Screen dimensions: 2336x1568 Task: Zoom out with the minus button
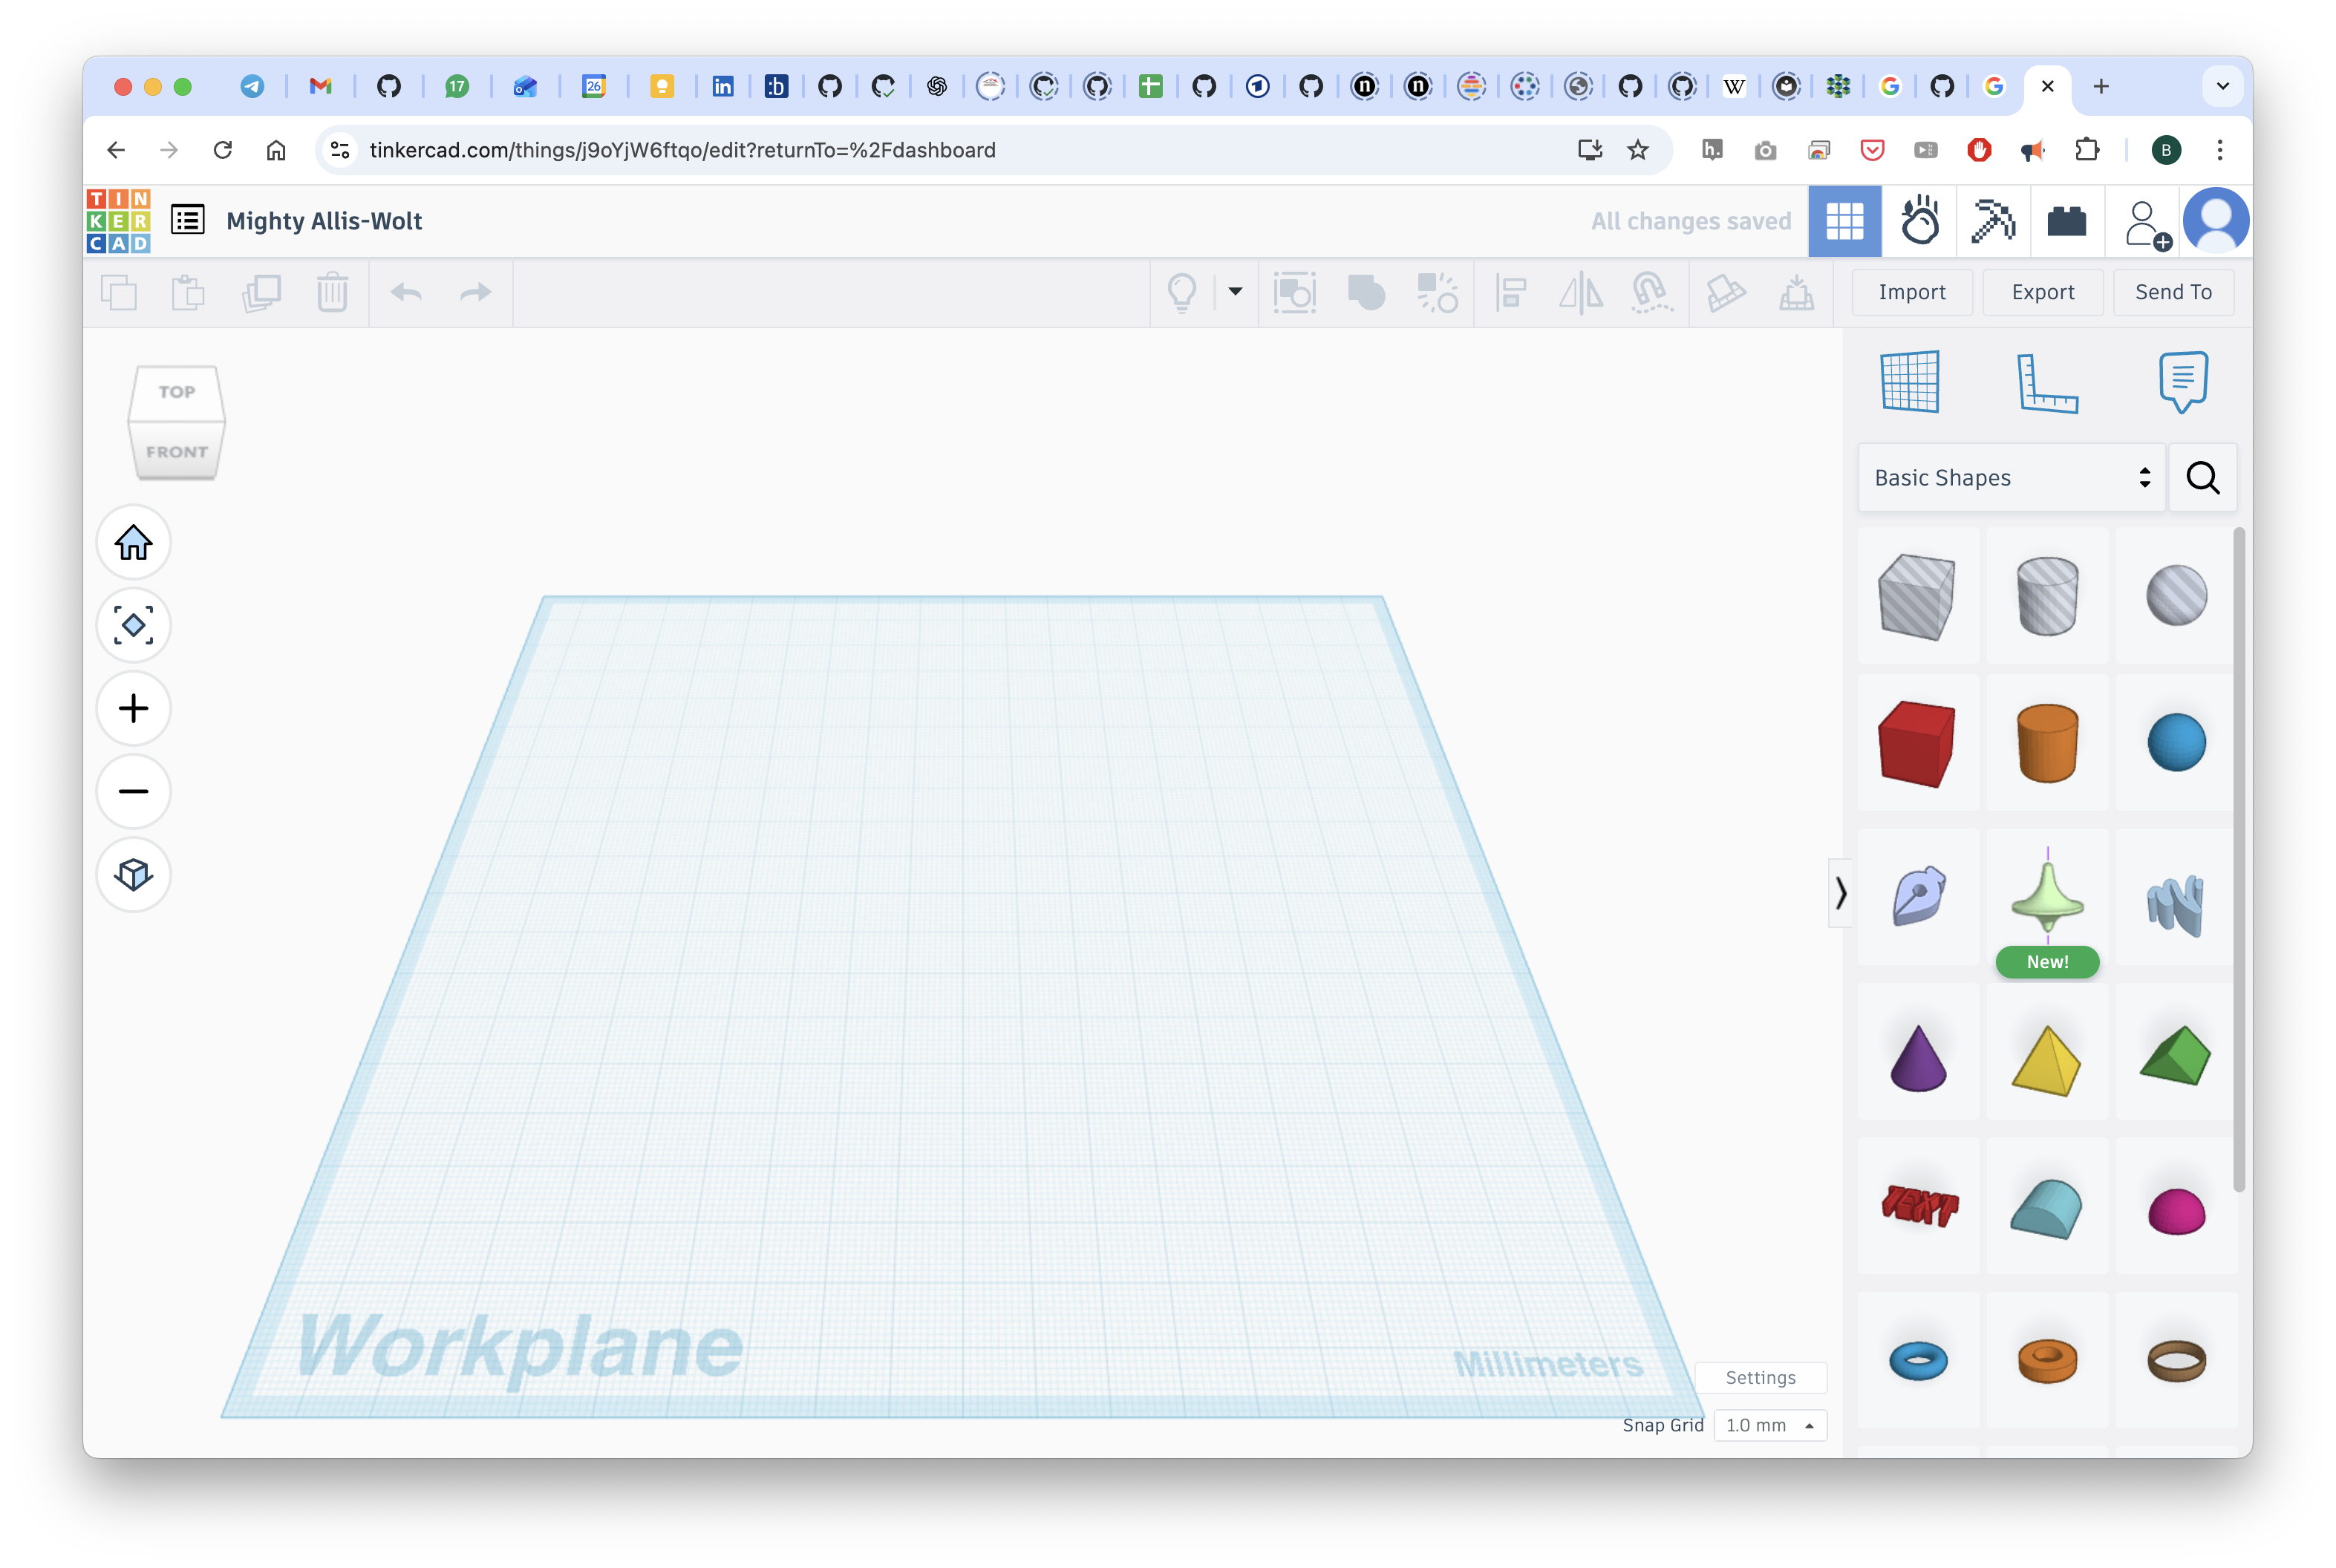point(133,792)
